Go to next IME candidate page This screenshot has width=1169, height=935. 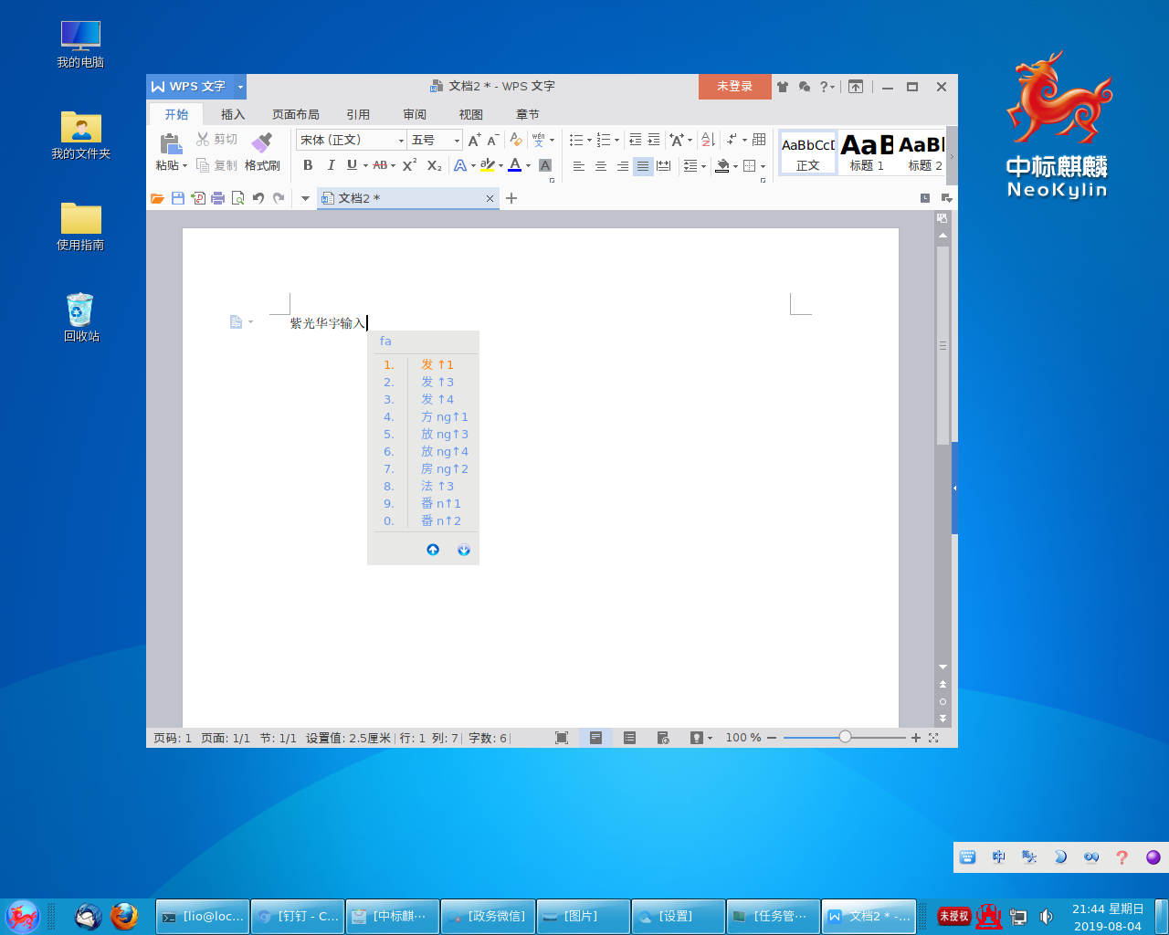pyautogui.click(x=464, y=550)
